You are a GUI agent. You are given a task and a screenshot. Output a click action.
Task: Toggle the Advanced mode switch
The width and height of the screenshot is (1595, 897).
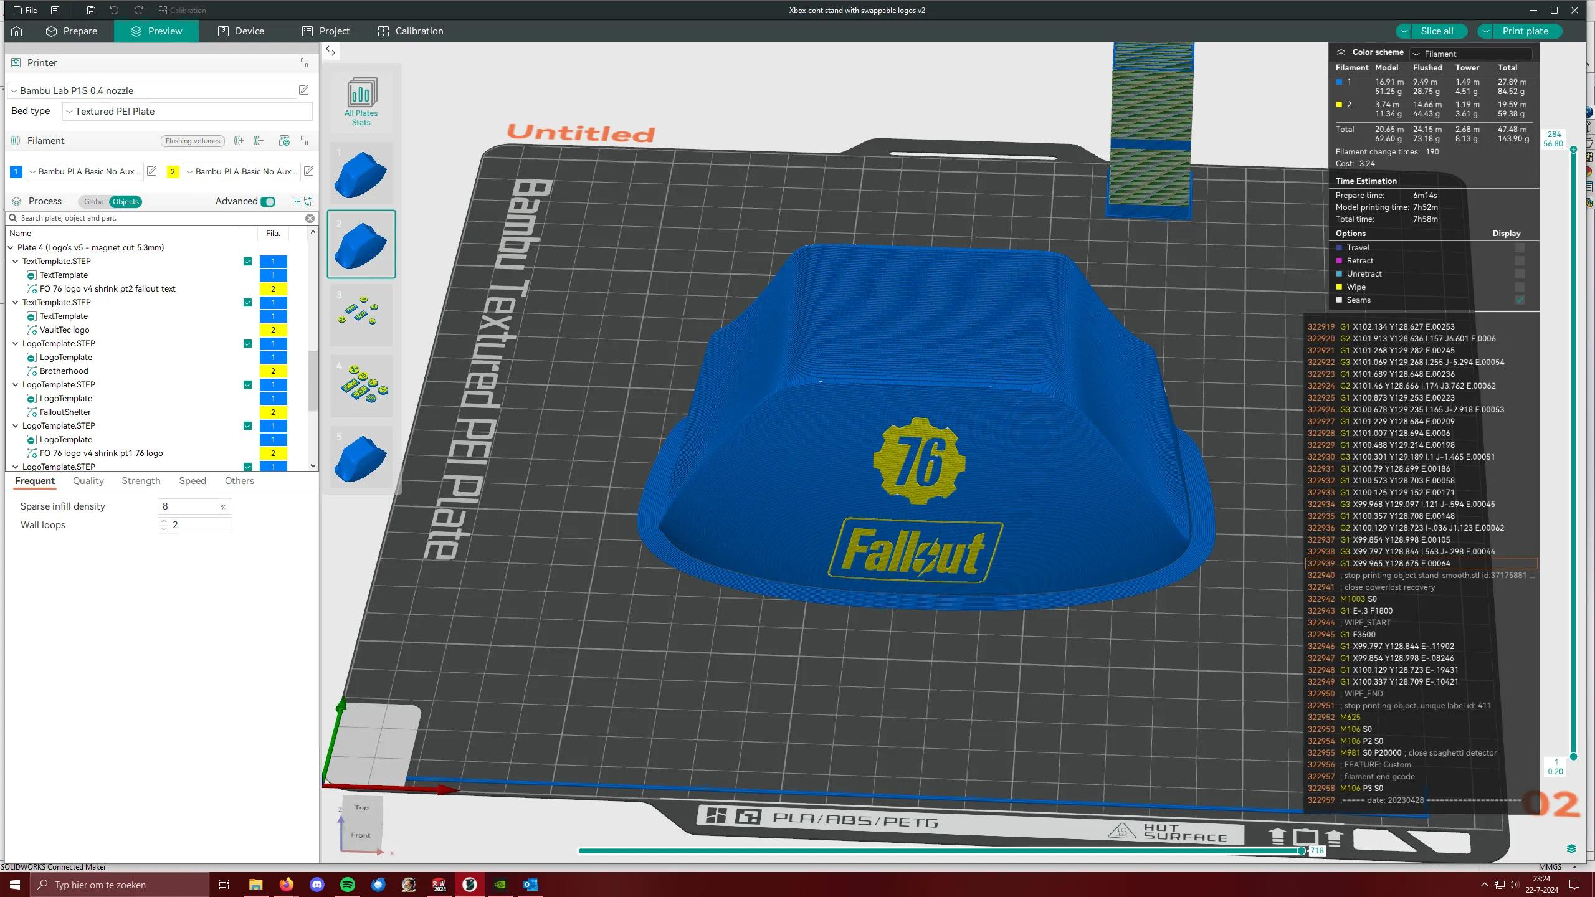(268, 201)
